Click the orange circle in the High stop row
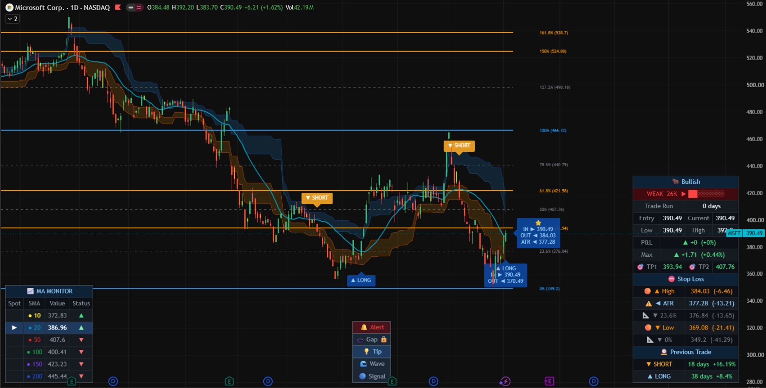 pos(648,291)
